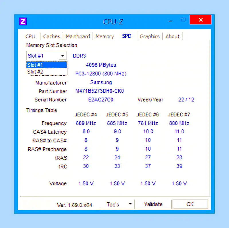The image size is (229, 228).
Task: Maximize the CPU-Z window
Action: tap(183, 20)
